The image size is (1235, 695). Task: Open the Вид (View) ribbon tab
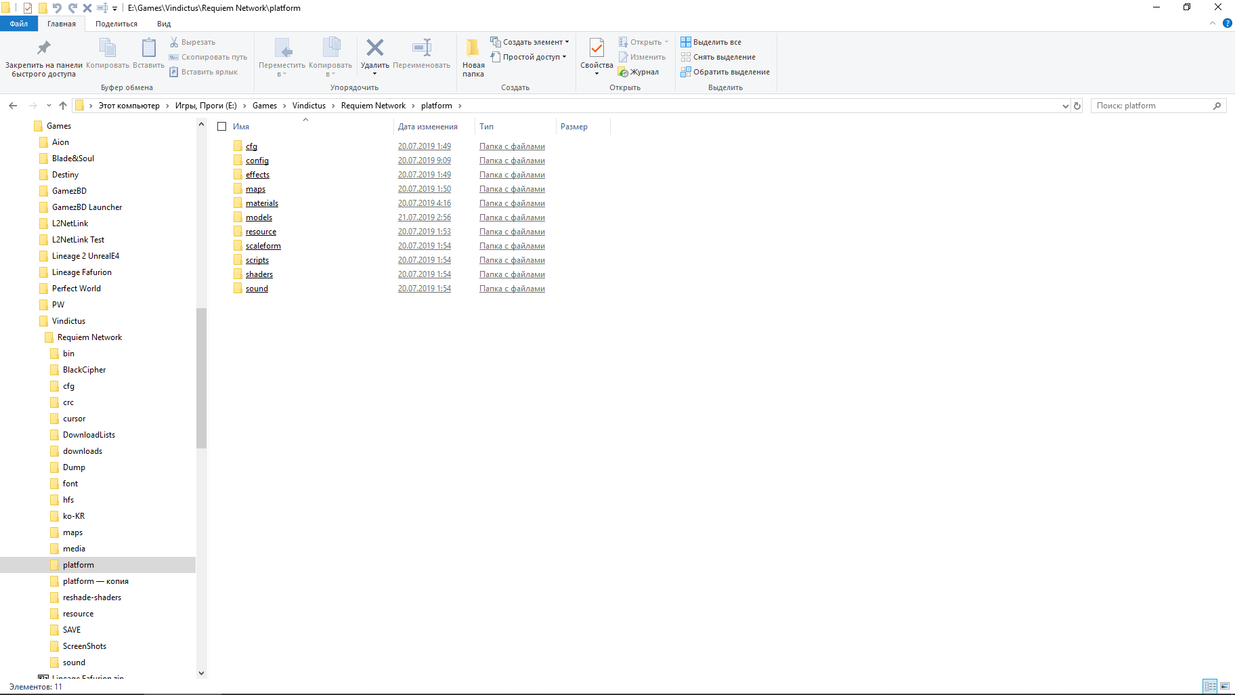click(x=164, y=24)
